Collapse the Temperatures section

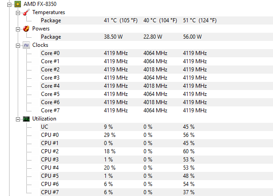point(18,13)
